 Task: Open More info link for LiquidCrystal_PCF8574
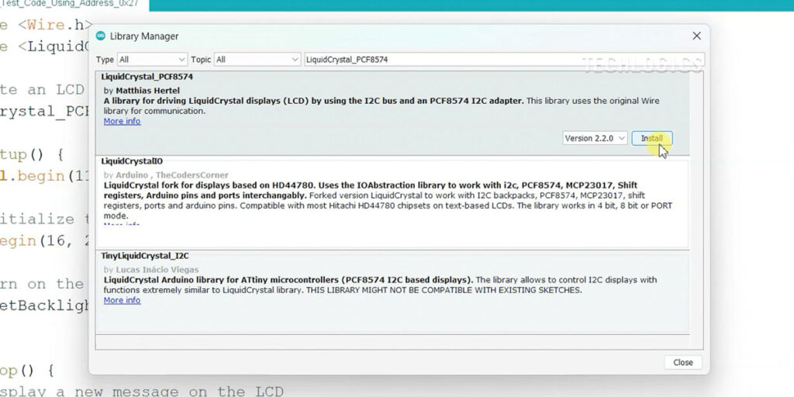pos(122,122)
